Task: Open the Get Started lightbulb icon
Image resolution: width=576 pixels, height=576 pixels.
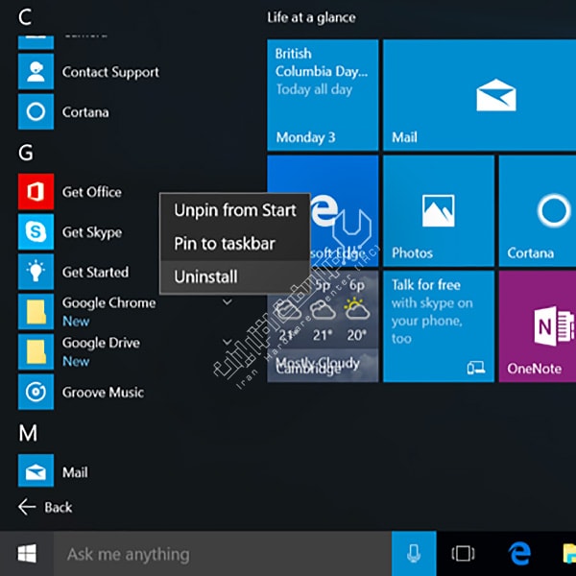Action: click(36, 272)
